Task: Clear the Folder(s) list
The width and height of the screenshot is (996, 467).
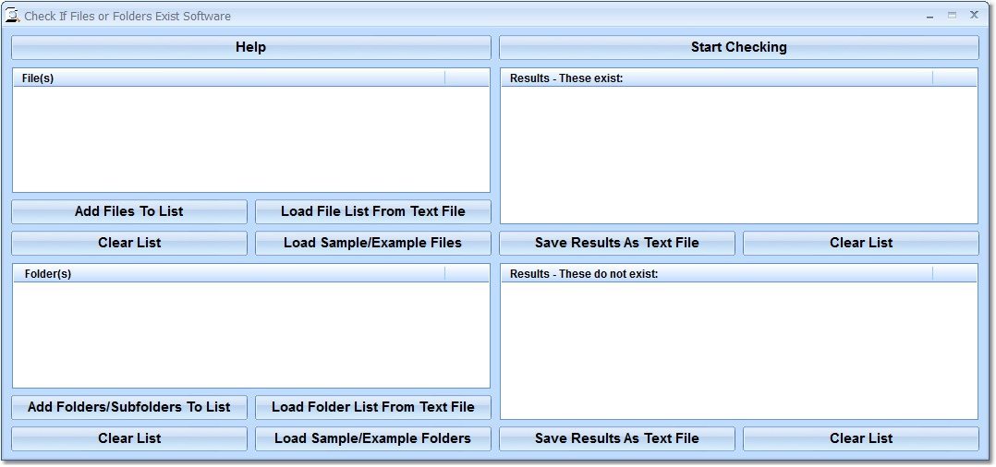Action: tap(129, 438)
